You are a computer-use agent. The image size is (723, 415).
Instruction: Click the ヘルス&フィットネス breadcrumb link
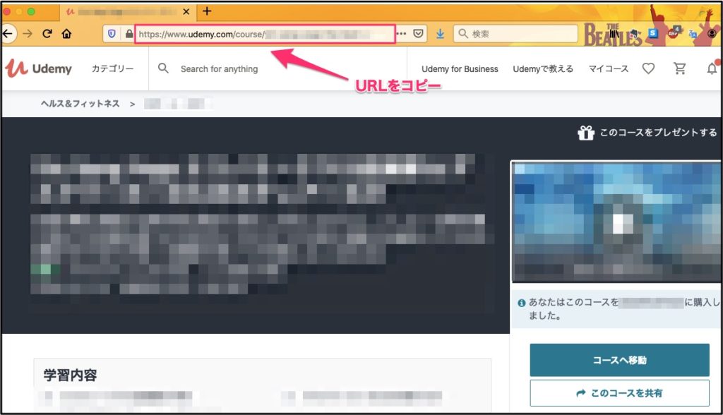point(80,104)
